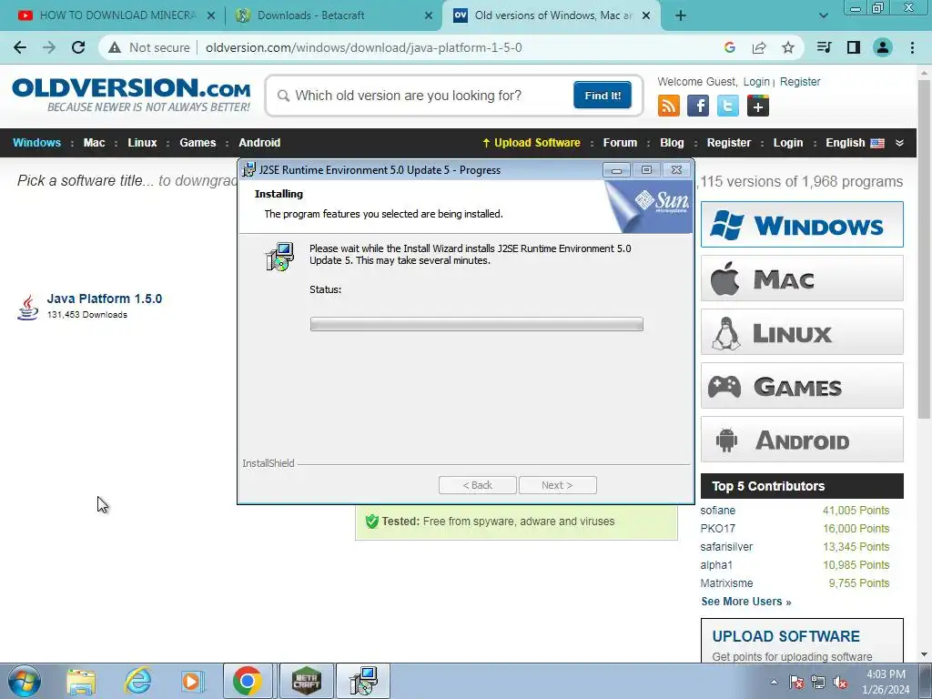Focus the old version search field
Image resolution: width=932 pixels, height=699 pixels.
pos(422,95)
